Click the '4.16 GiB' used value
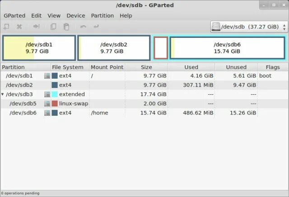This screenshot has width=289, height=197. tap(202, 76)
